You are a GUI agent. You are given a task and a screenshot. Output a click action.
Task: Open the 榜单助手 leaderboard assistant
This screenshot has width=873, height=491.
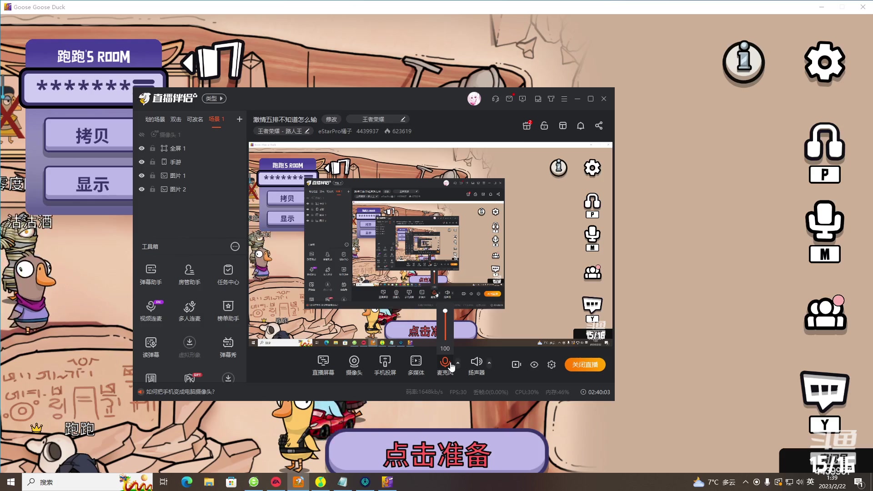point(228,311)
